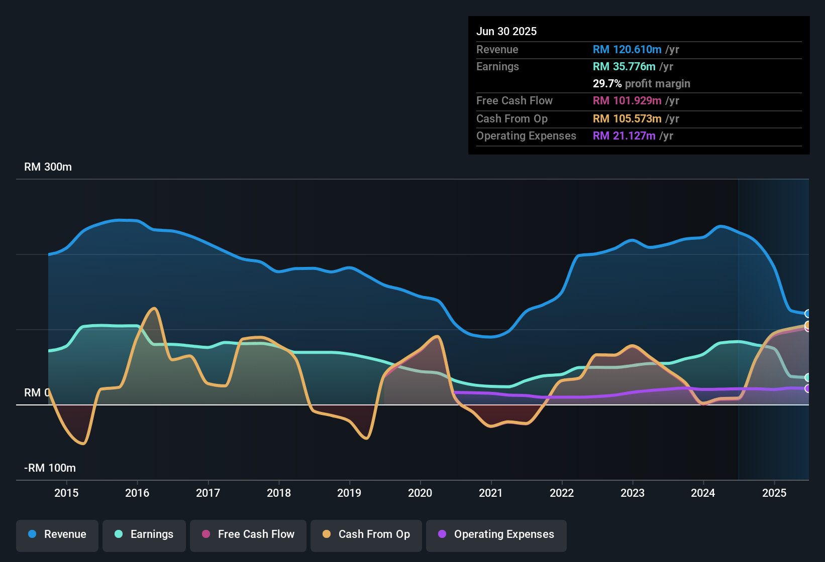The height and width of the screenshot is (562, 825).
Task: Click the RM 300m axis label
Action: point(48,167)
